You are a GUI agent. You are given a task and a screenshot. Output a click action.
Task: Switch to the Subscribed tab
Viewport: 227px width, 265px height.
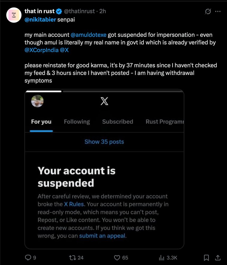118,122
